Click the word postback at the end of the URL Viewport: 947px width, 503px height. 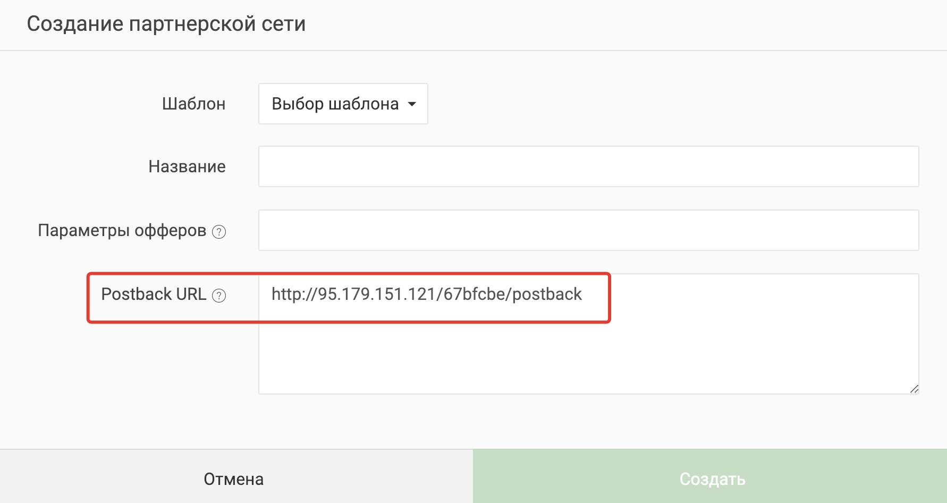click(547, 294)
